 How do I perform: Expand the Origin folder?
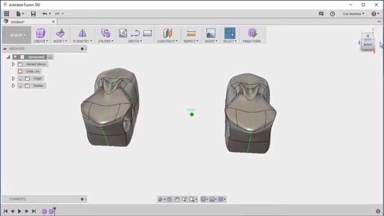pyautogui.click(x=13, y=79)
